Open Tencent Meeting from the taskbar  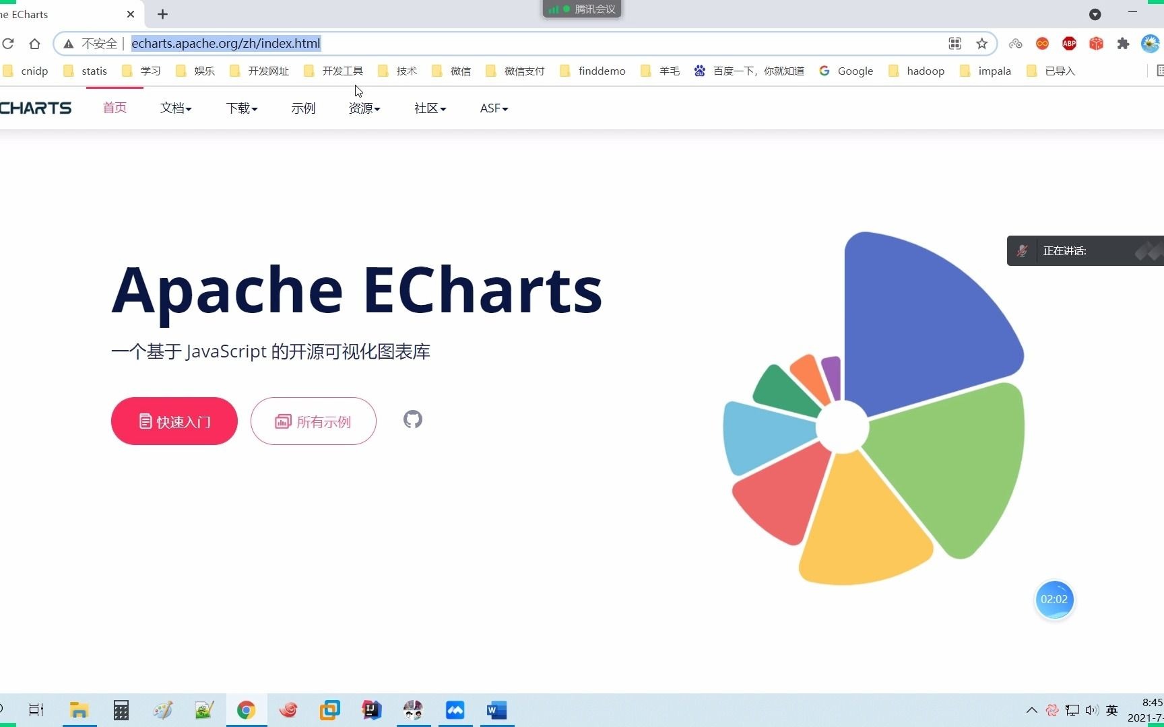click(x=455, y=709)
